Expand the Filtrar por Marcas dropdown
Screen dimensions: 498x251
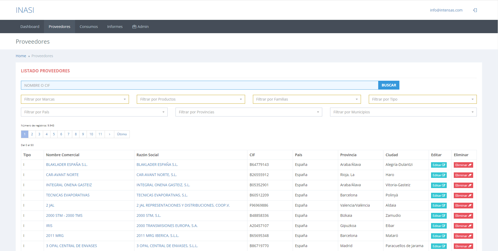[x=75, y=99]
